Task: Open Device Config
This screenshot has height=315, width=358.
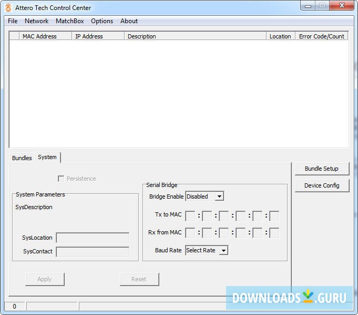Action: coord(322,185)
